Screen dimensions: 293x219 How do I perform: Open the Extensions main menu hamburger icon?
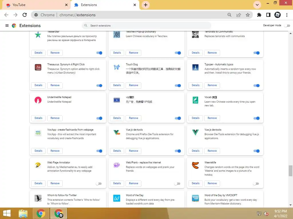tap(7, 25)
